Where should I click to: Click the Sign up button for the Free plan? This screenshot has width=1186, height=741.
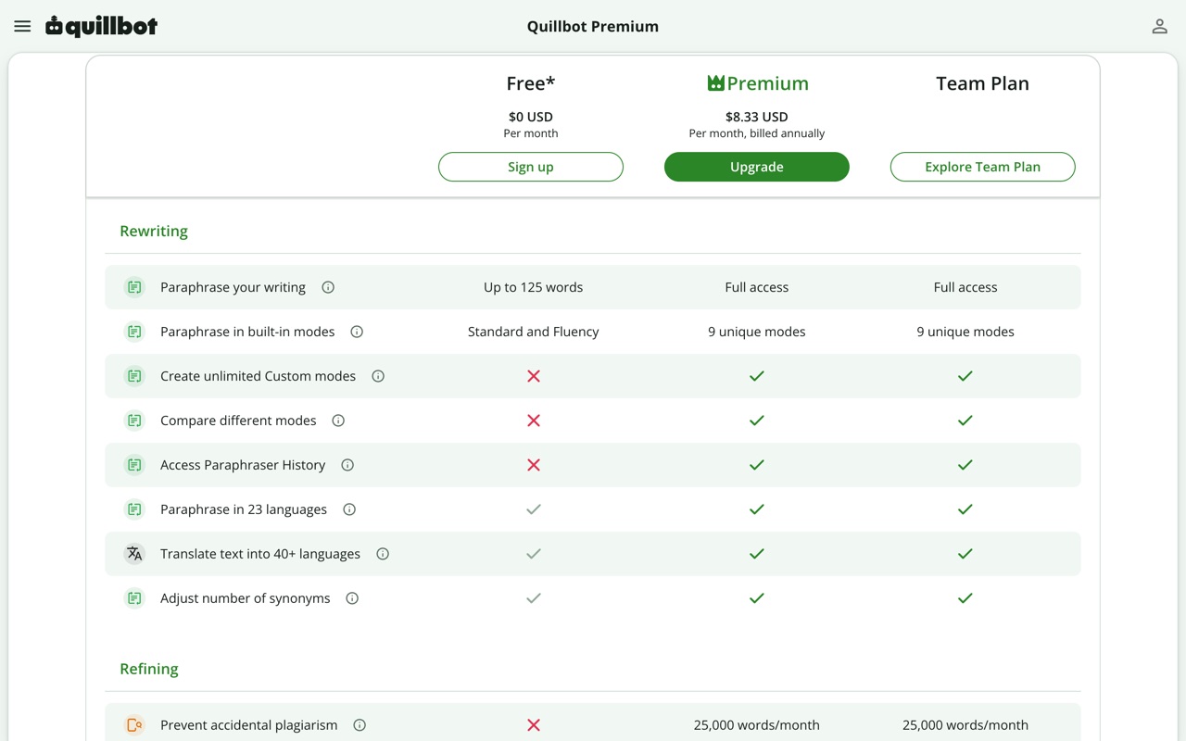click(x=531, y=167)
